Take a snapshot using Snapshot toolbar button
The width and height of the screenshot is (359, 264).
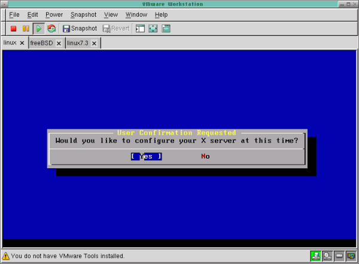(80, 29)
